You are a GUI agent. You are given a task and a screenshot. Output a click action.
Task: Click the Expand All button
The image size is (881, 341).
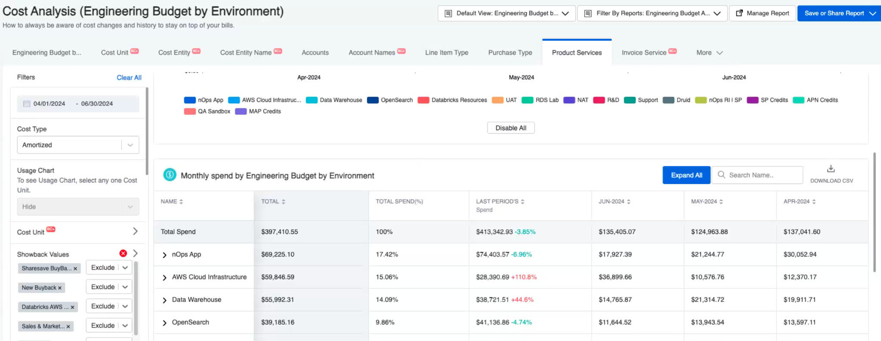click(686, 175)
